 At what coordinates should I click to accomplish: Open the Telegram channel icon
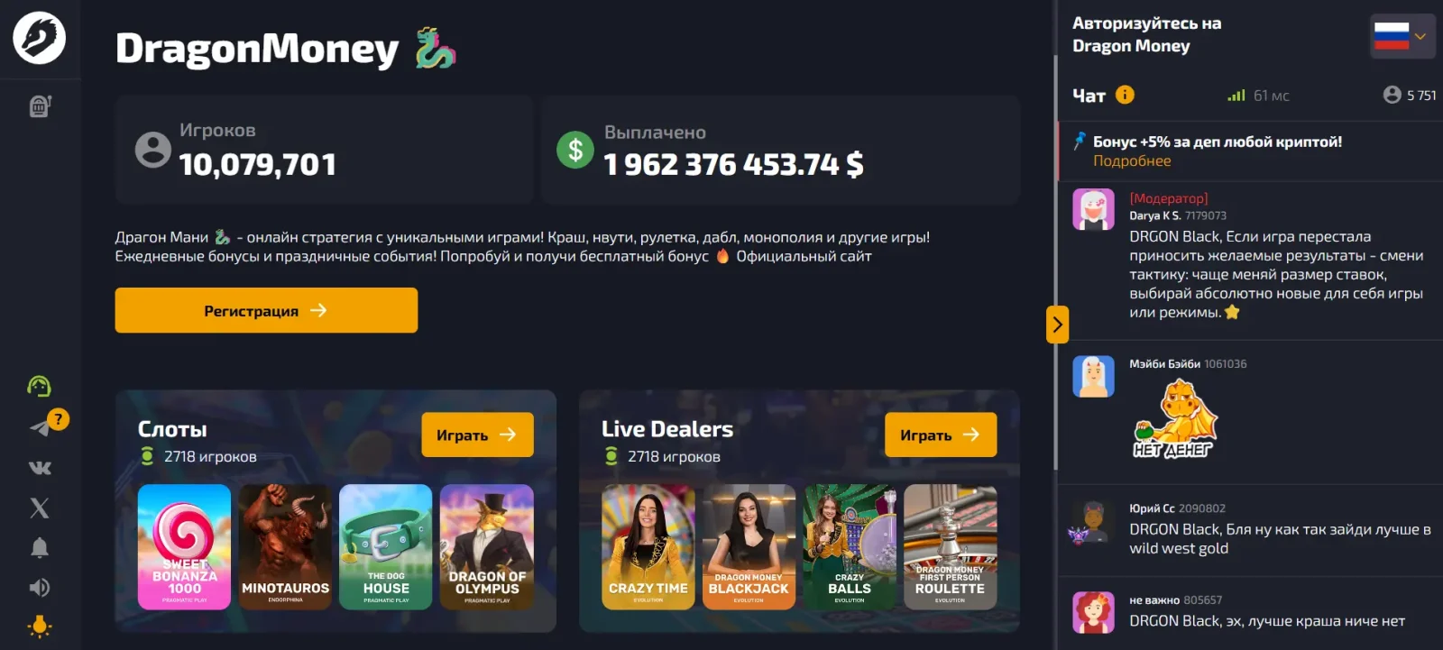[40, 427]
